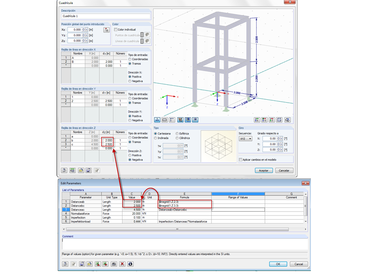Click the vertical scrollbar of parameter list

coord(306,206)
